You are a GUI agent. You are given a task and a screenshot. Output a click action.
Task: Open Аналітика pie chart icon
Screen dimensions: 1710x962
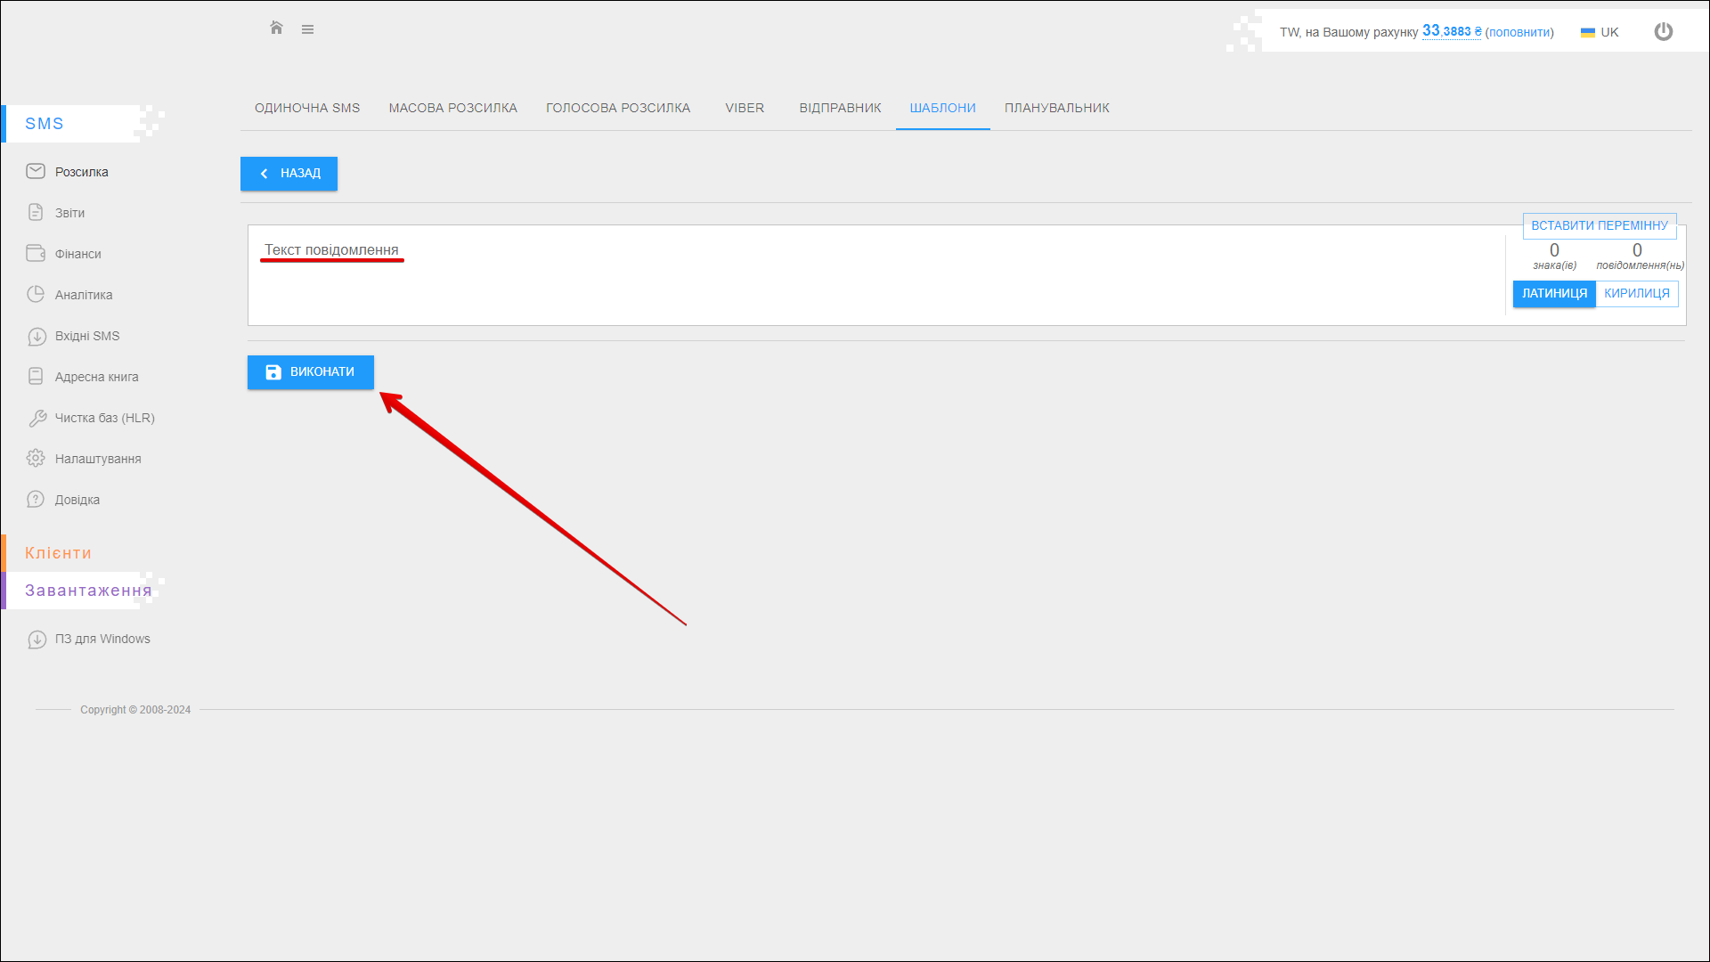pos(36,294)
